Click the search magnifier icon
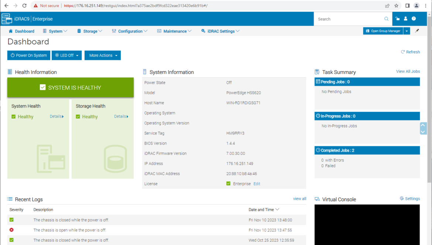This screenshot has height=245, width=432. coord(386,19)
